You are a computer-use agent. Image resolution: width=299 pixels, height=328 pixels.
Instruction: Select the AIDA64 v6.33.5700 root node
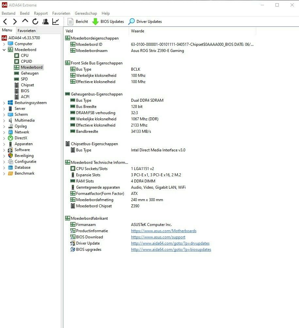pyautogui.click(x=24, y=38)
